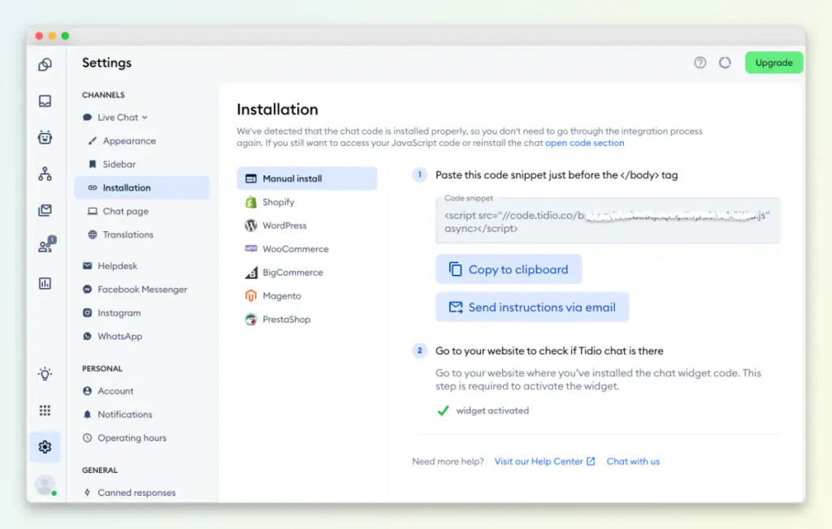View Contacts via the icon with notification badge

coord(45,247)
